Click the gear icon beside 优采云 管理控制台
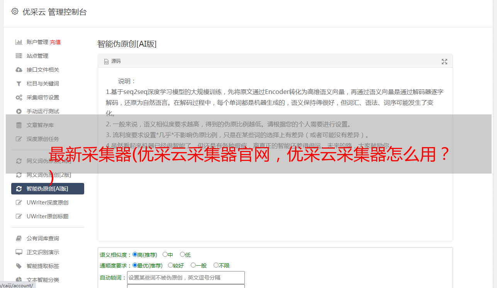This screenshot has width=497, height=288. (x=15, y=12)
